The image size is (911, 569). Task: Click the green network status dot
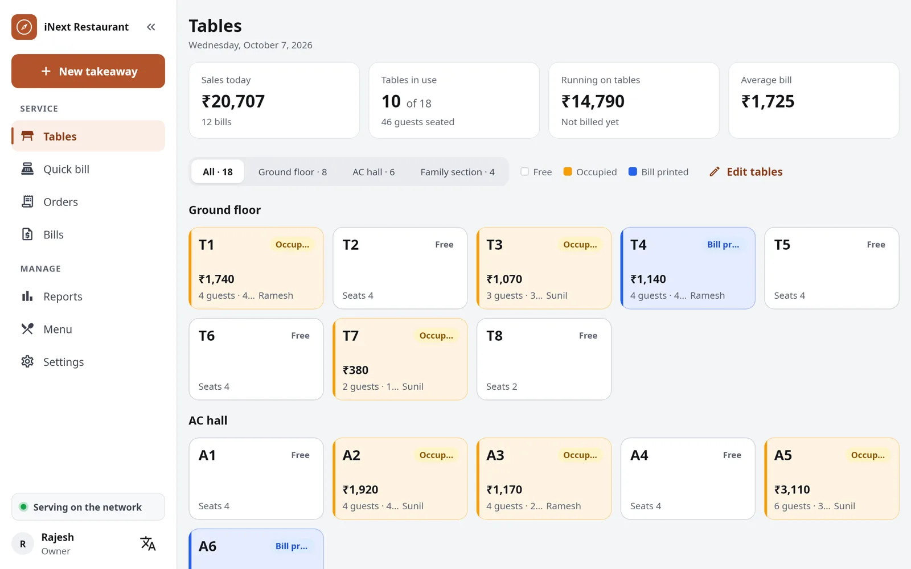point(23,507)
